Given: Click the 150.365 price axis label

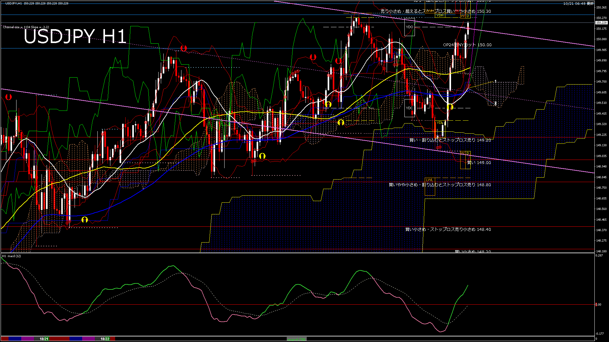Looking at the screenshot, I should click(601, 7).
